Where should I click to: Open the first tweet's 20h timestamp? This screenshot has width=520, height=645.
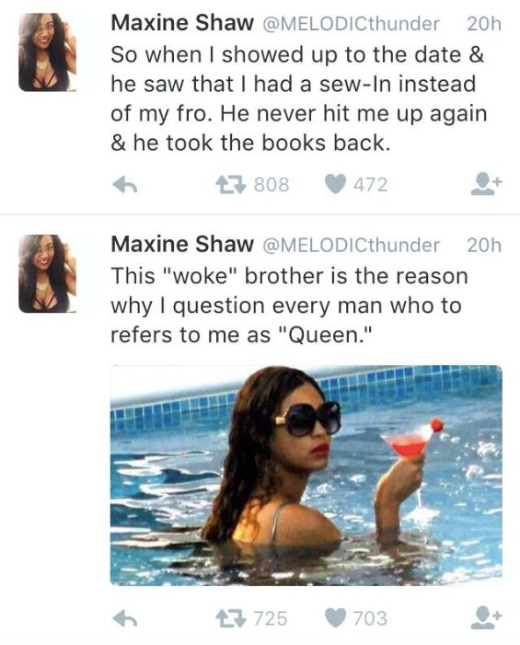pos(484,24)
